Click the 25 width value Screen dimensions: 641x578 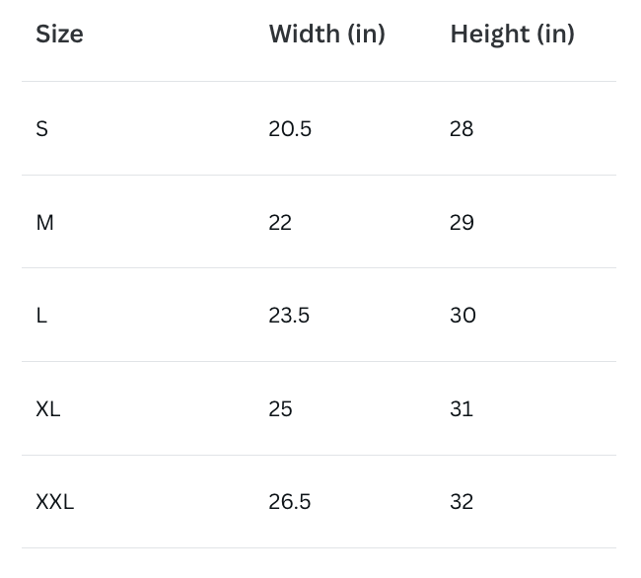tap(280, 409)
